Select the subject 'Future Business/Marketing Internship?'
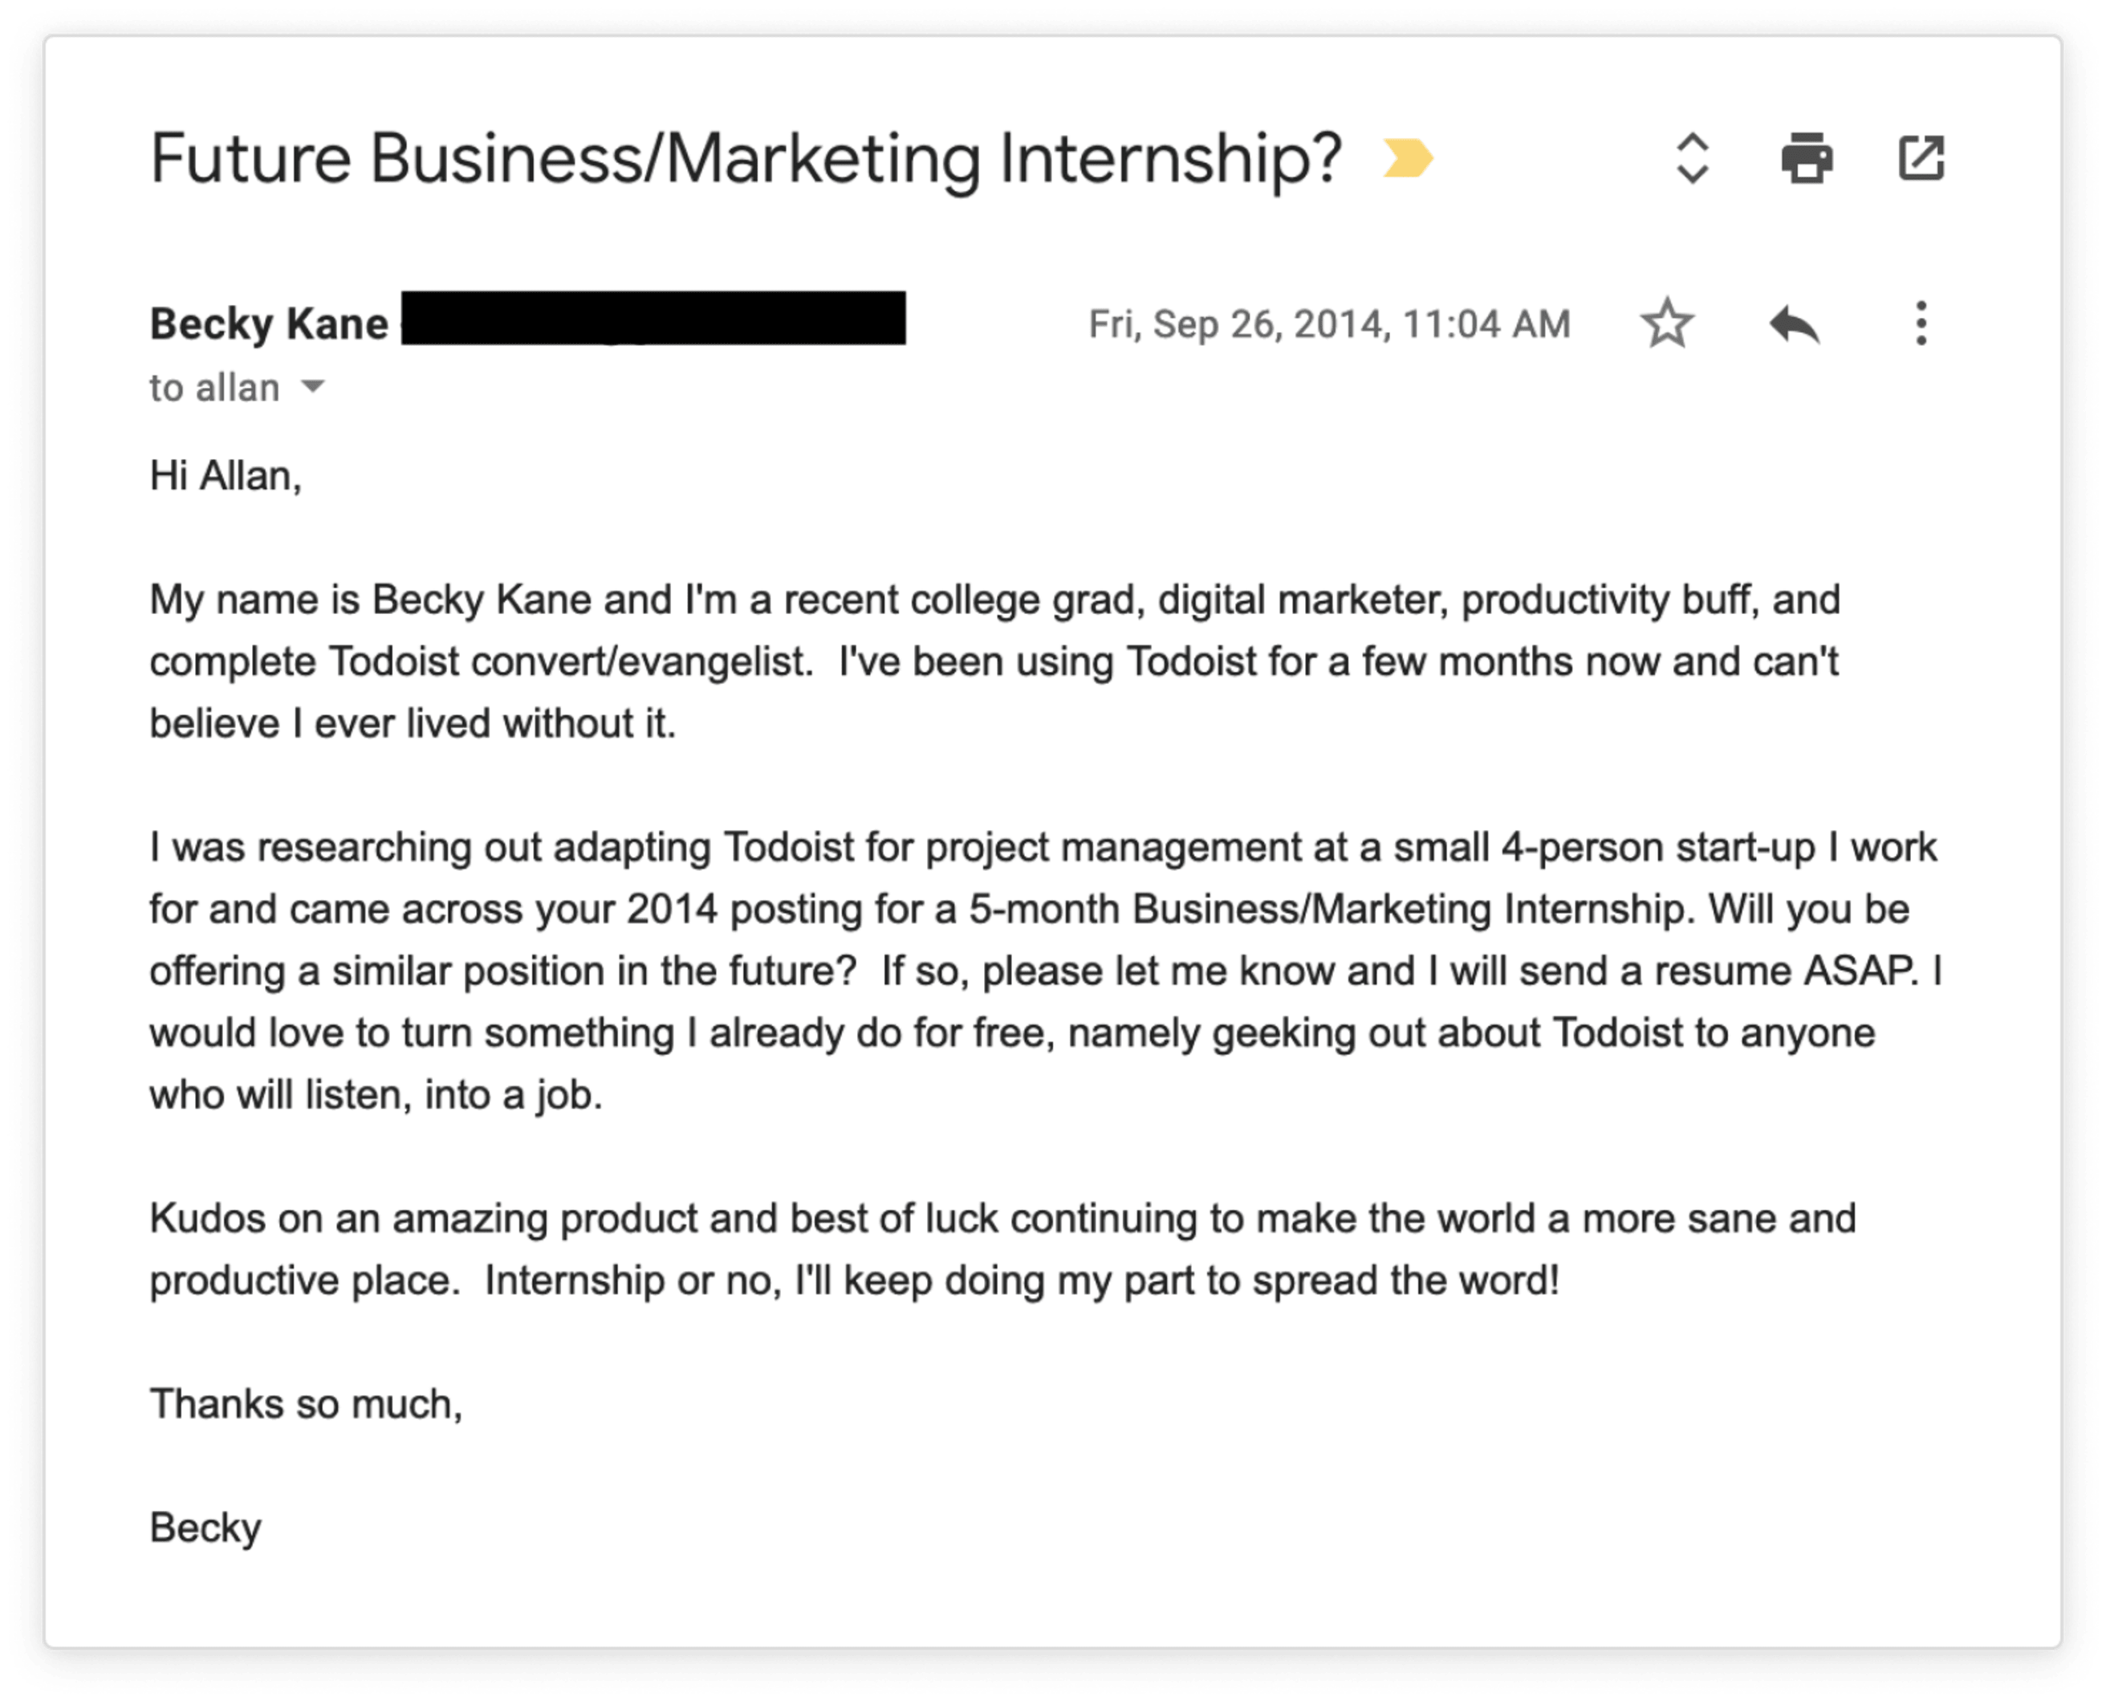2106x1701 pixels. click(745, 155)
